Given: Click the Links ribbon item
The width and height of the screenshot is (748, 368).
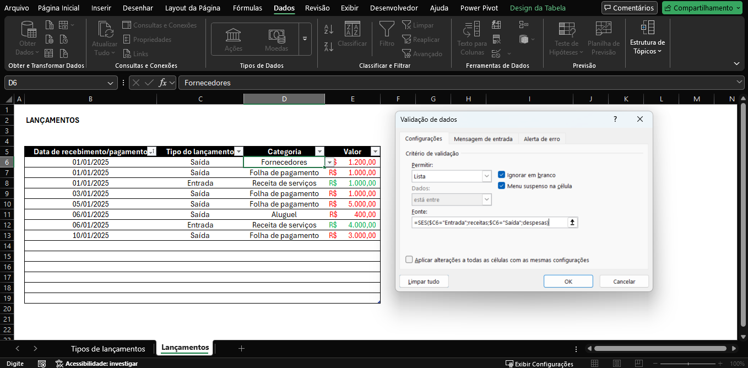Looking at the screenshot, I should pyautogui.click(x=135, y=54).
